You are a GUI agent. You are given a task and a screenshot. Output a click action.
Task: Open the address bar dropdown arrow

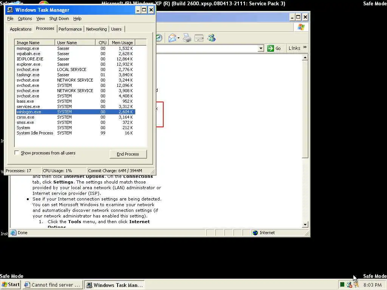(261, 48)
